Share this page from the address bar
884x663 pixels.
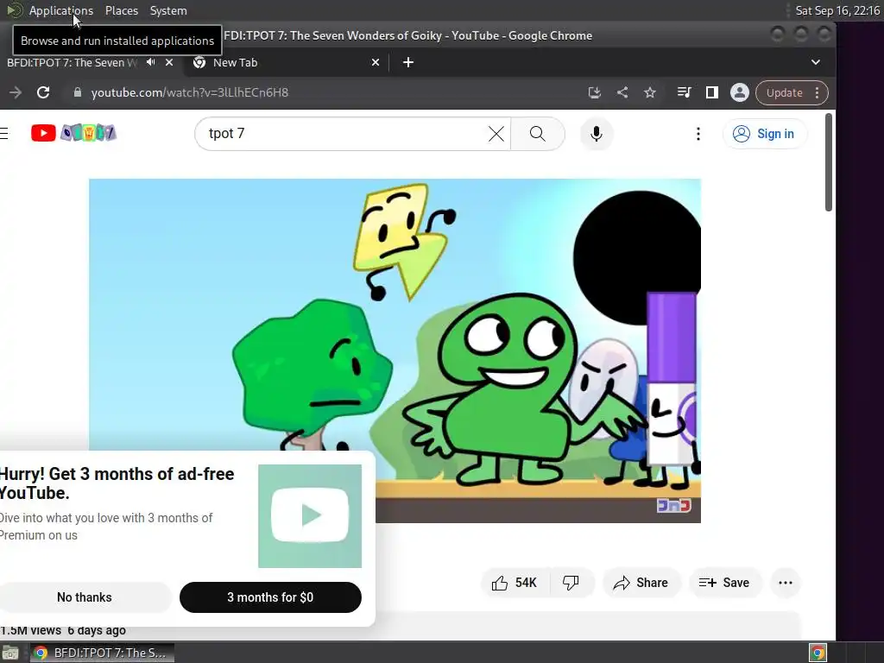pyautogui.click(x=622, y=92)
